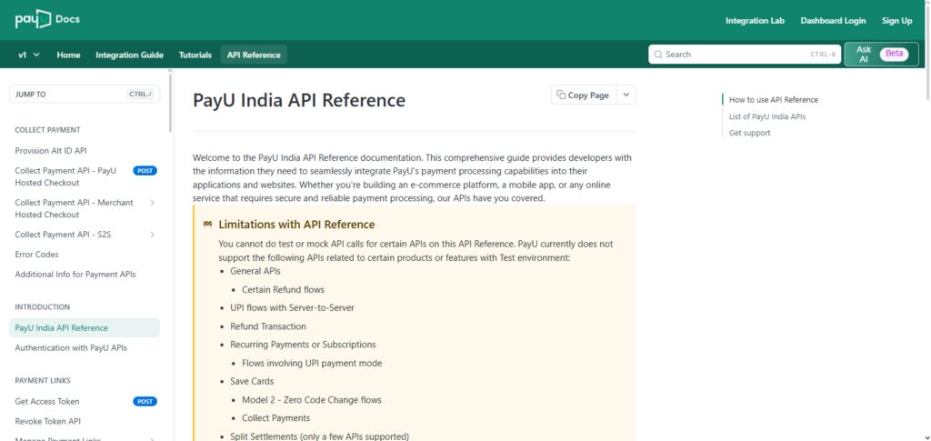Switch to the Tutorials tab
931x441 pixels.
click(x=195, y=55)
